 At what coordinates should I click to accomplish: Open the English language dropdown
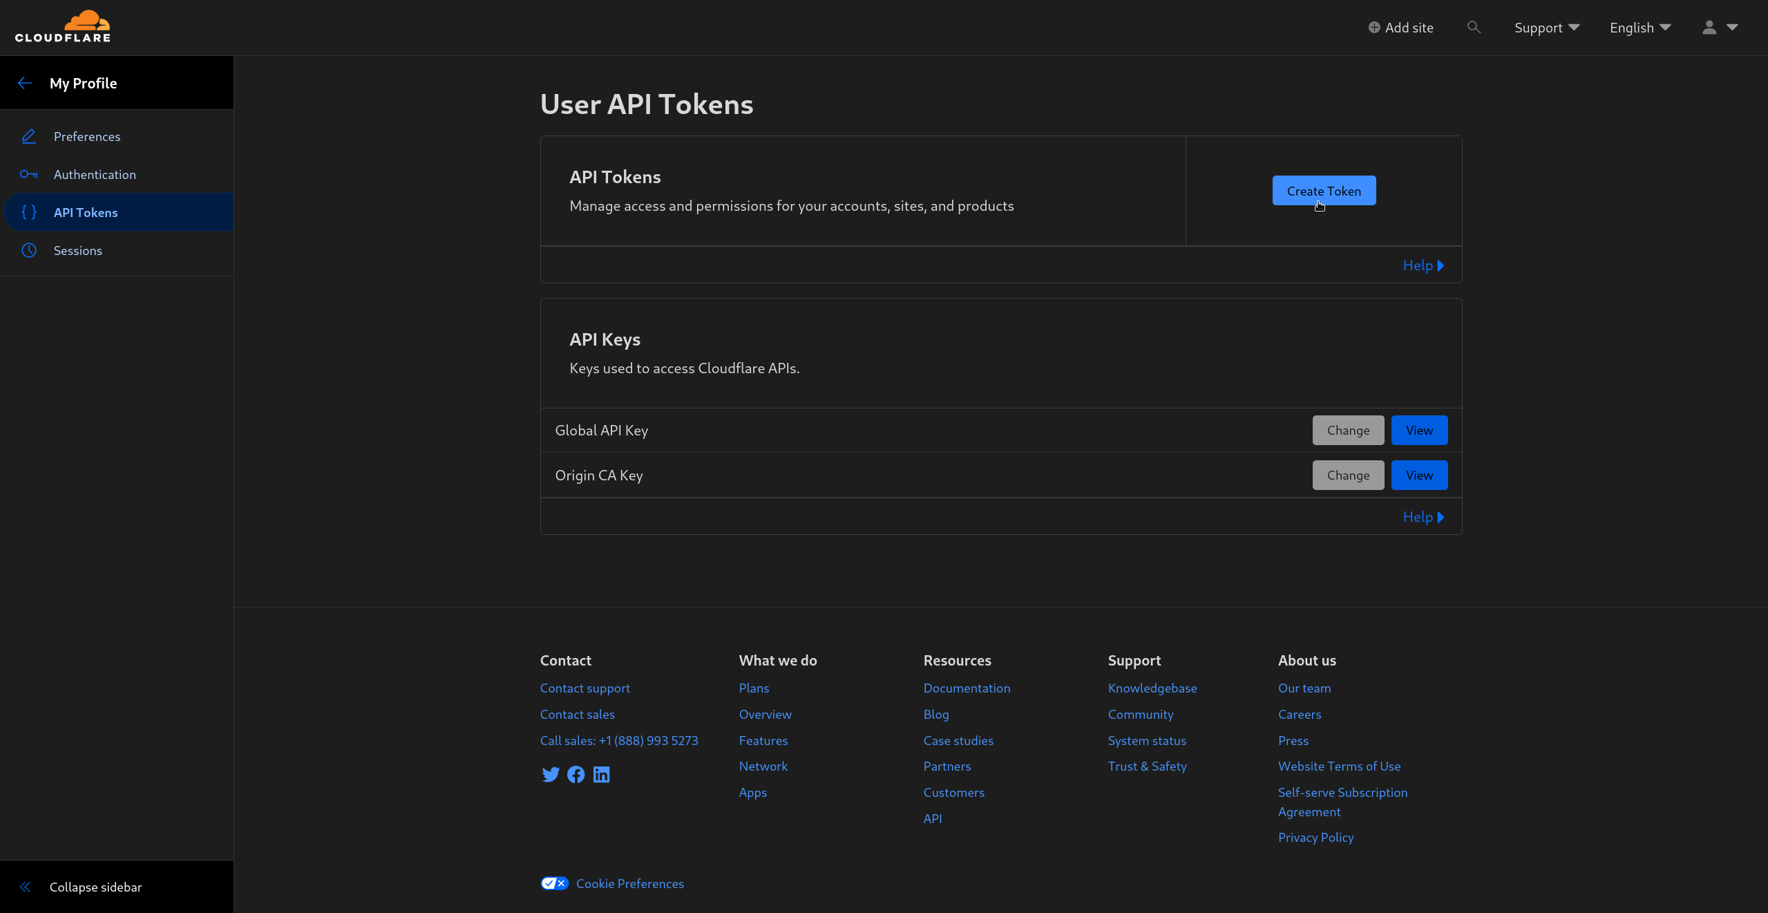coord(1640,28)
